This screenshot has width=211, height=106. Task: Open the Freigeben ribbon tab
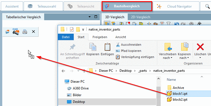pyautogui.click(x=100, y=37)
